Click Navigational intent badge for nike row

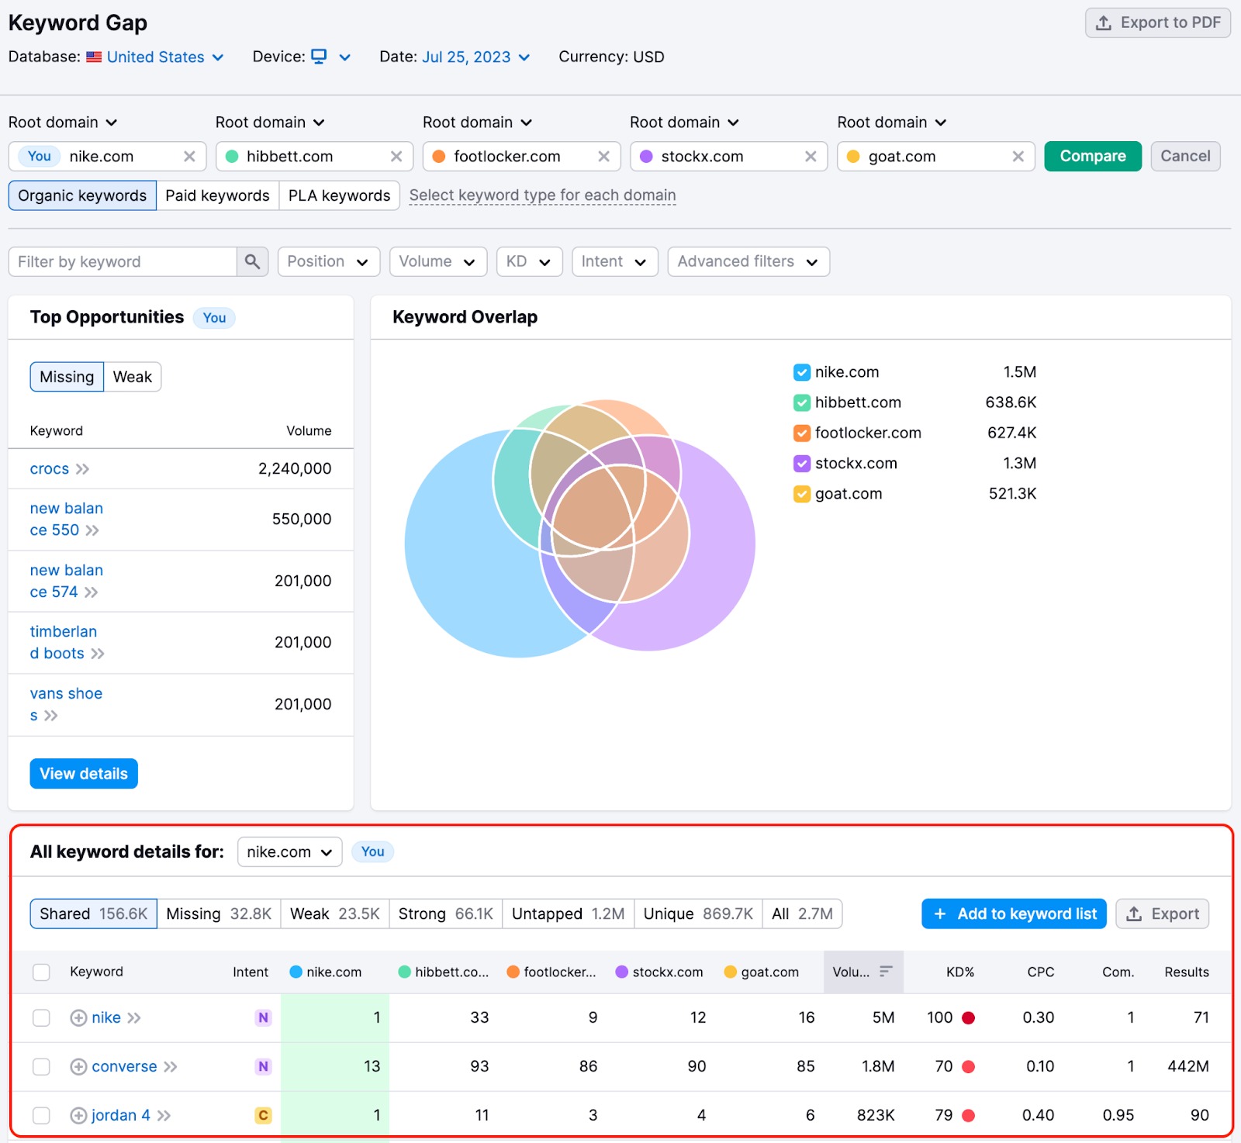pyautogui.click(x=264, y=1017)
